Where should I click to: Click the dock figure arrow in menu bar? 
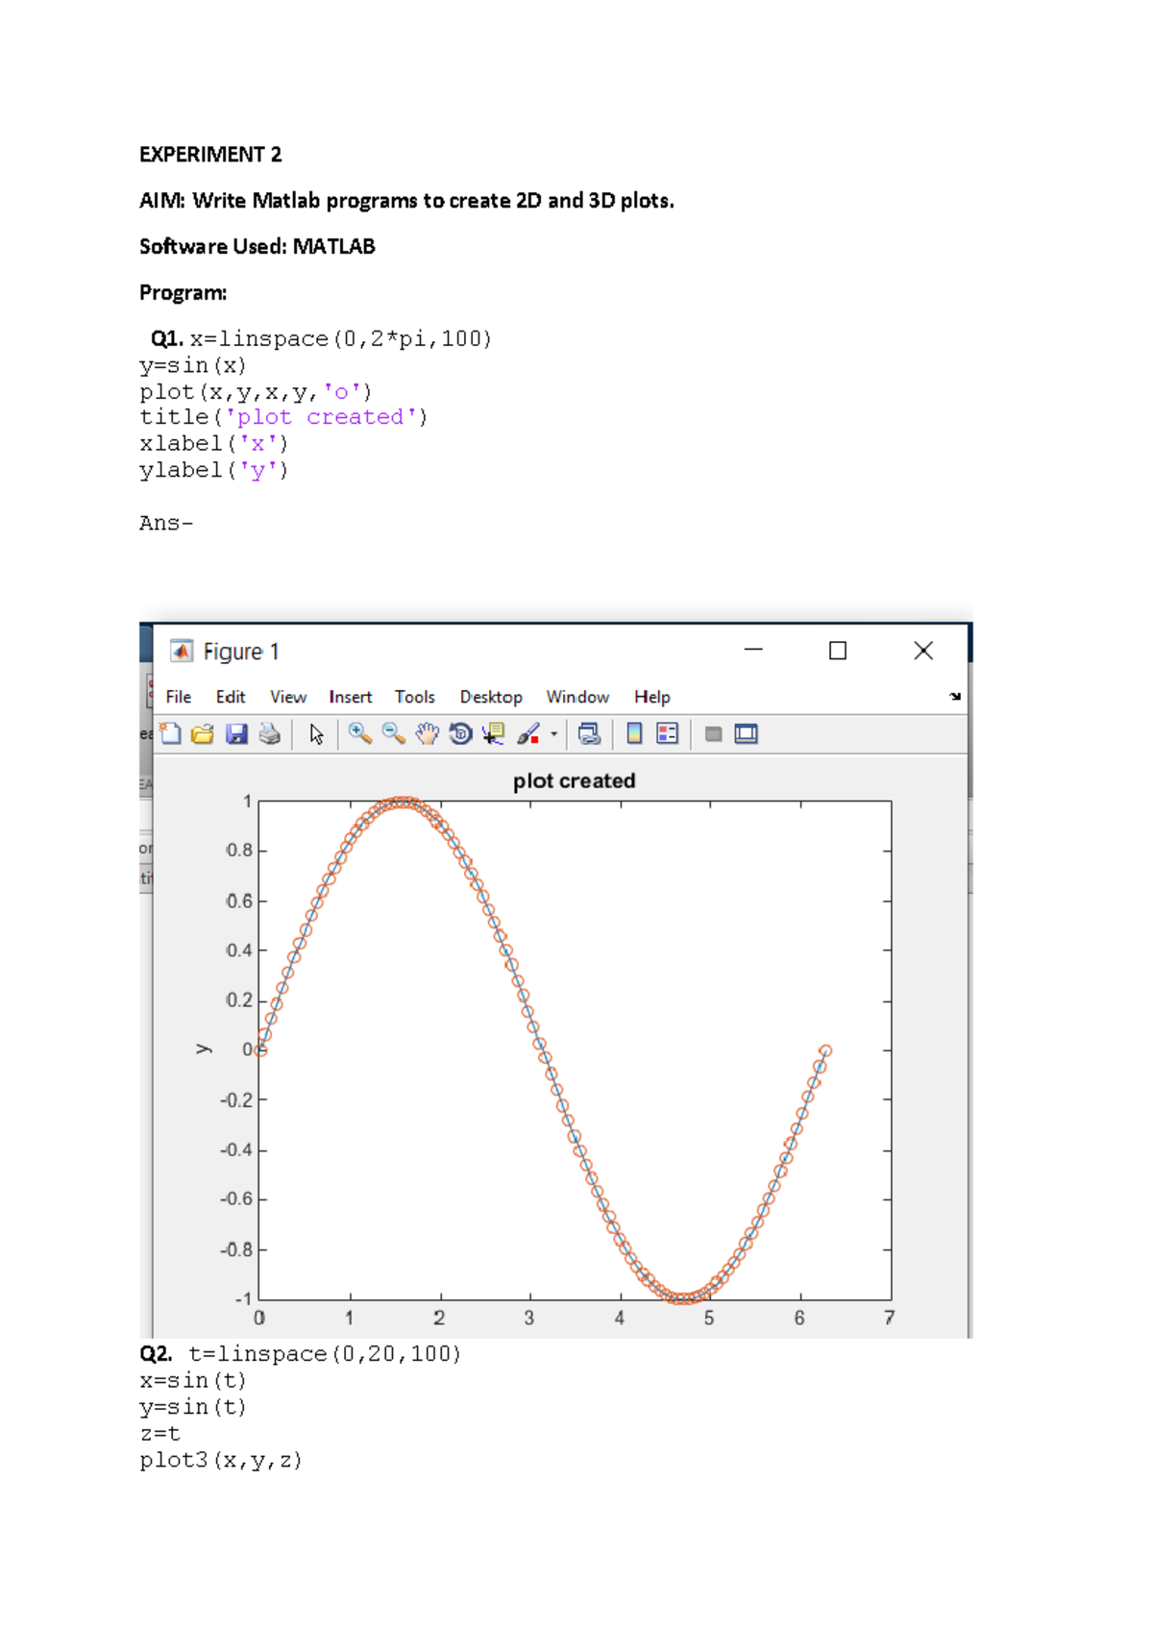pos(955,696)
